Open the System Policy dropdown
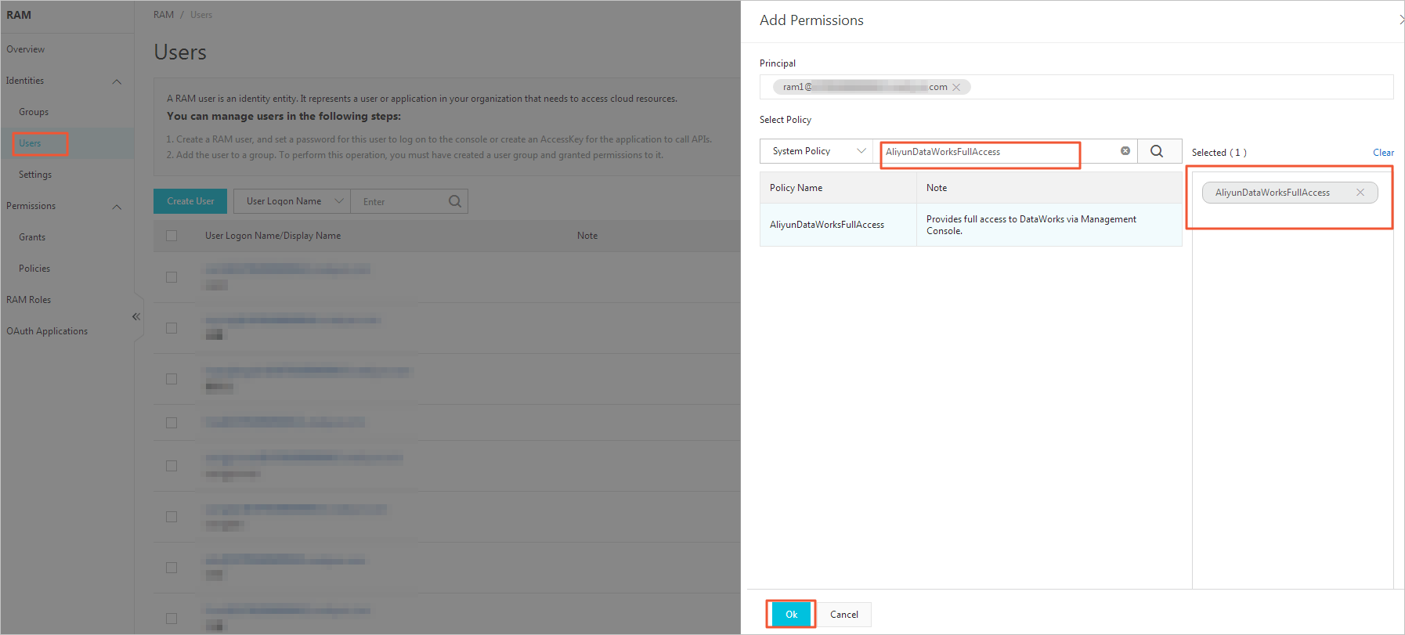1405x635 pixels. pyautogui.click(x=816, y=151)
